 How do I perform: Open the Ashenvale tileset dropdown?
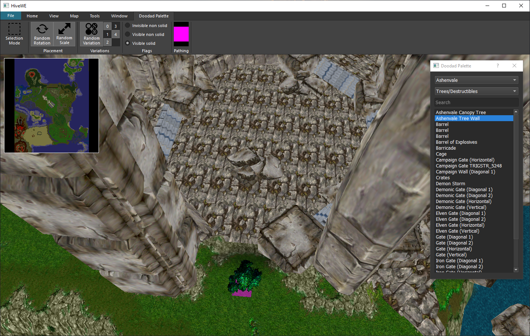(476, 80)
